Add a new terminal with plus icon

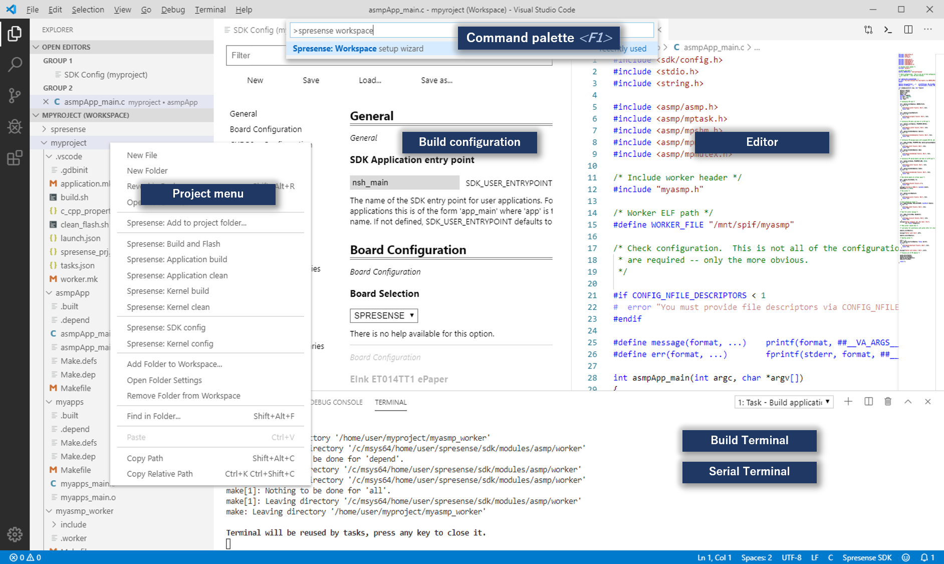pos(848,402)
